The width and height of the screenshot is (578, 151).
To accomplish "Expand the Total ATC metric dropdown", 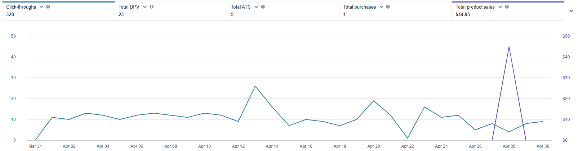I will 256,7.
